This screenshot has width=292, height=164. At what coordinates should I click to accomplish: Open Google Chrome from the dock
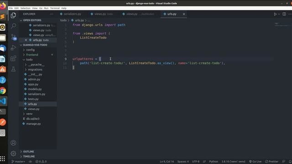(3, 91)
